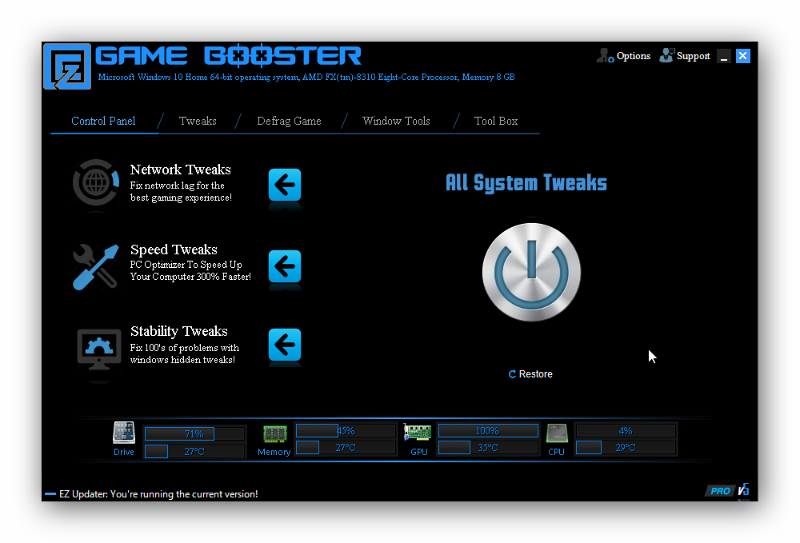Click the Memory chip icon
Screen dimensions: 800x543
pos(274,433)
